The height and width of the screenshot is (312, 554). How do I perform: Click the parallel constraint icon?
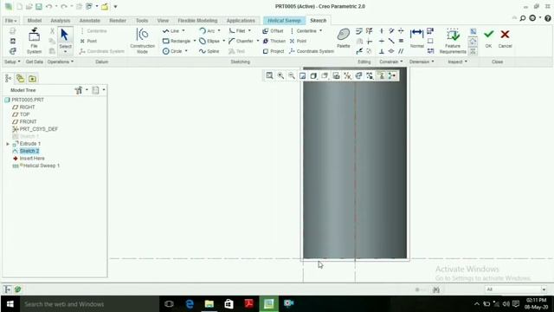tap(401, 51)
